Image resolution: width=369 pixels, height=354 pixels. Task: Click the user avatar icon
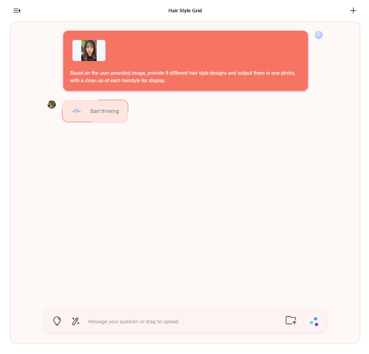pos(318,35)
